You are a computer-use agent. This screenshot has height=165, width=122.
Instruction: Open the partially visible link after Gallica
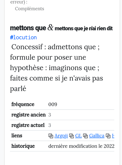113,136
